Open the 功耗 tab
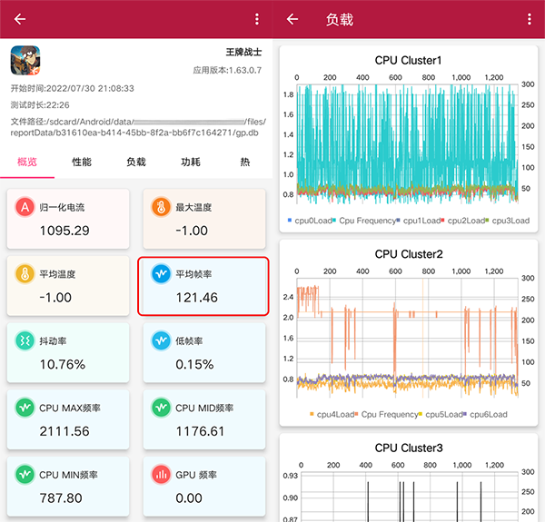 191,162
